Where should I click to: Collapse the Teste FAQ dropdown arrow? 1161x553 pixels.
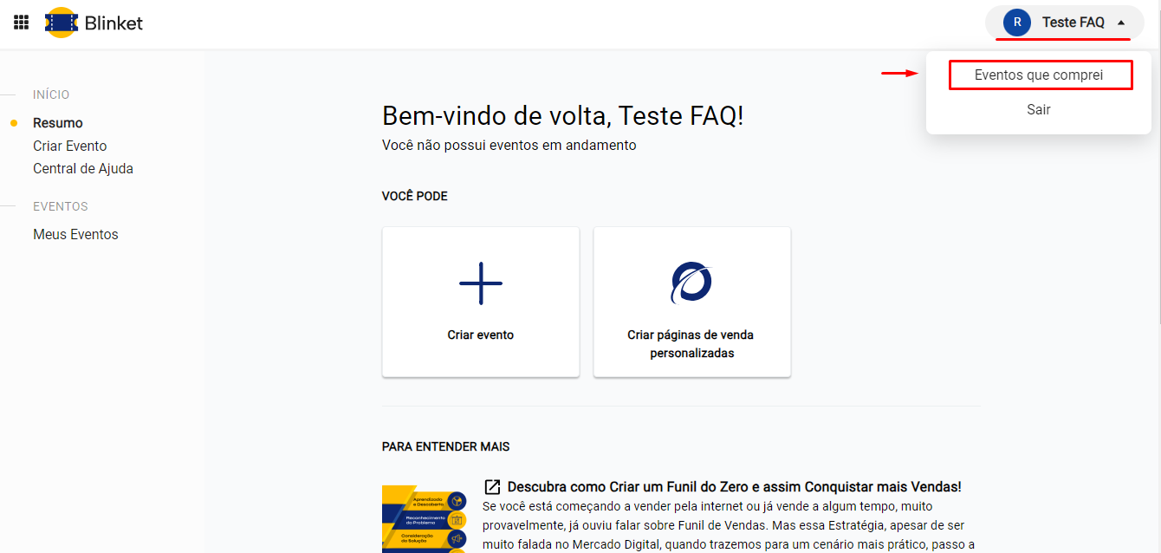(1121, 23)
